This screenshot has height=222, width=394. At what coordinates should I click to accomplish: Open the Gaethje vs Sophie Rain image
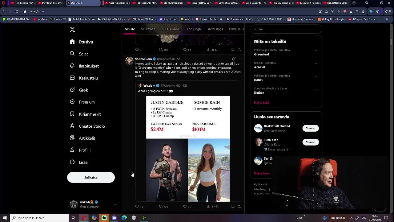coord(188,149)
